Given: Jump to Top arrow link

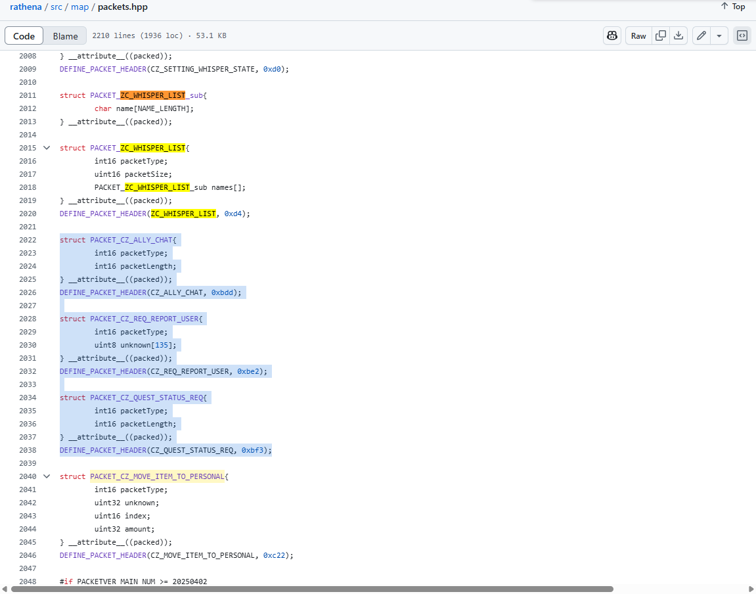Looking at the screenshot, I should coord(733,7).
